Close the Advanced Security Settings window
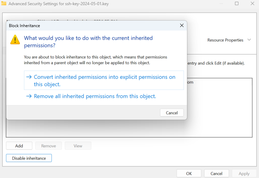259x178 pixels. coord(252,3)
